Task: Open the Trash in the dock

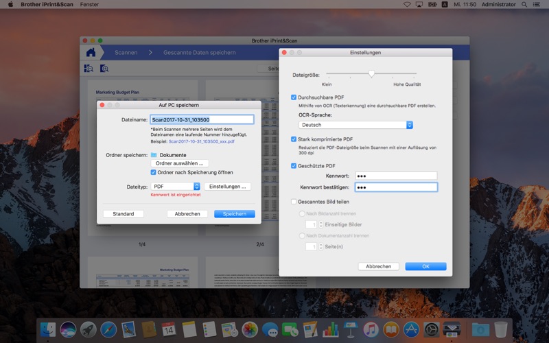Action: click(x=501, y=329)
